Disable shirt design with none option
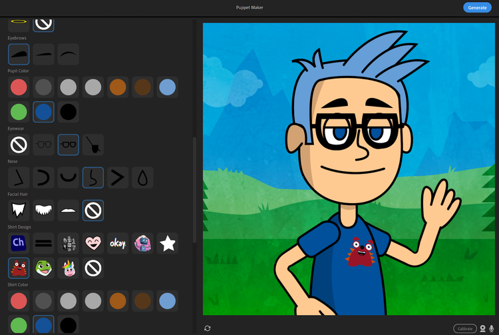Image resolution: width=499 pixels, height=335 pixels. tap(93, 268)
